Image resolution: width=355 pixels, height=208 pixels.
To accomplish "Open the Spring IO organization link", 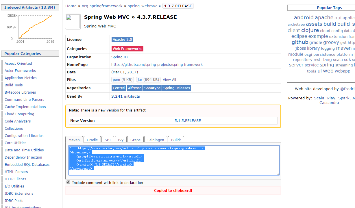I will pyautogui.click(x=119, y=57).
